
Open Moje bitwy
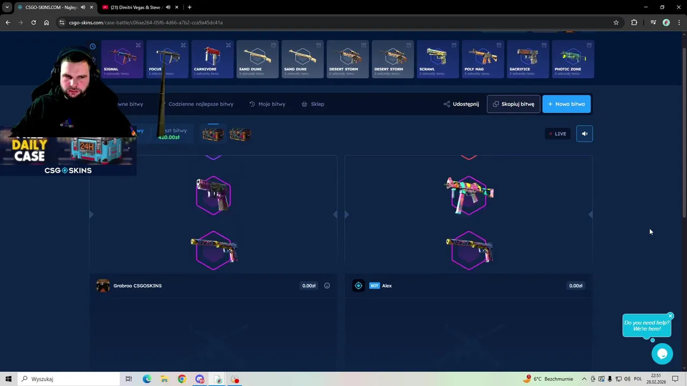tap(267, 104)
